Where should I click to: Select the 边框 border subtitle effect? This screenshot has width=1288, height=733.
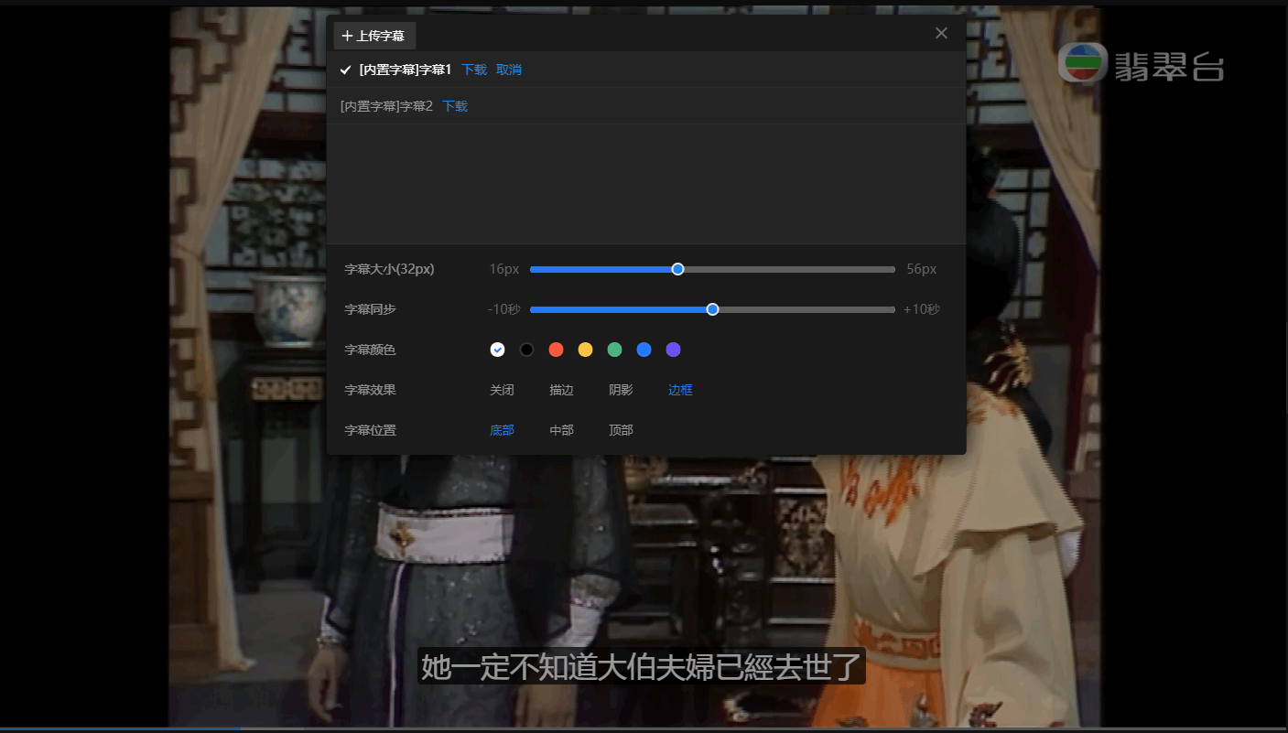(x=680, y=390)
